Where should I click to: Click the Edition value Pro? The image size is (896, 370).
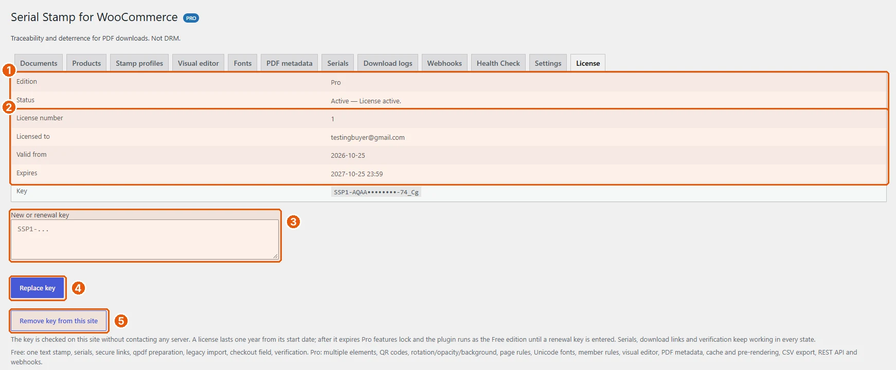(336, 82)
